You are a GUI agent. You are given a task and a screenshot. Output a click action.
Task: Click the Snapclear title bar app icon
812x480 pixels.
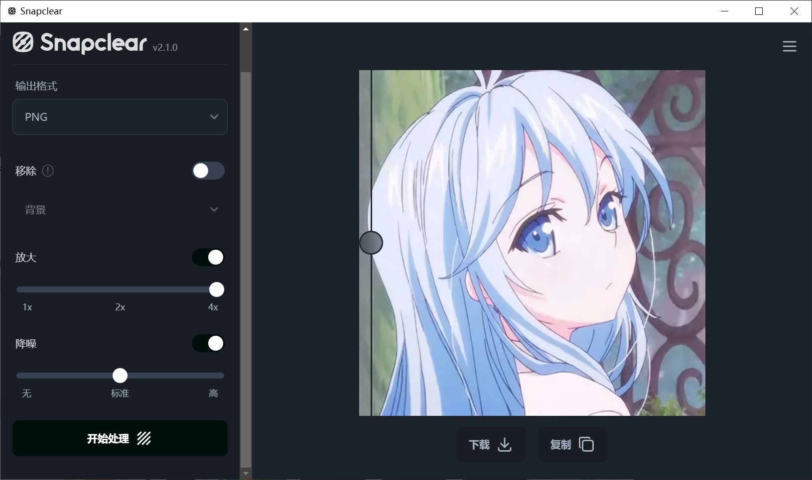click(x=12, y=11)
